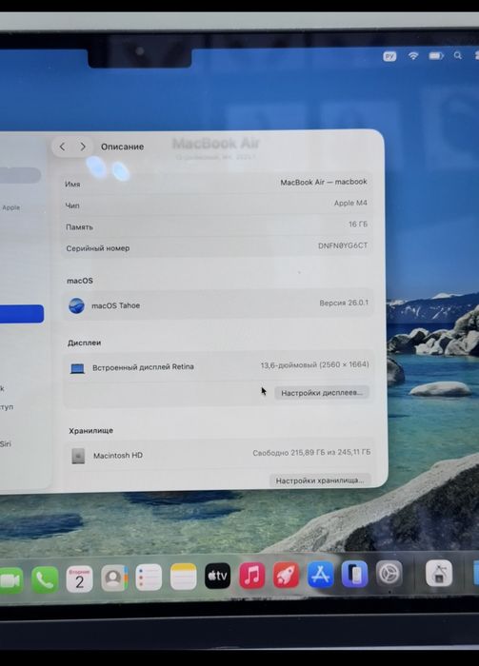Click the 'macOS Tahoe' name text

(115, 305)
